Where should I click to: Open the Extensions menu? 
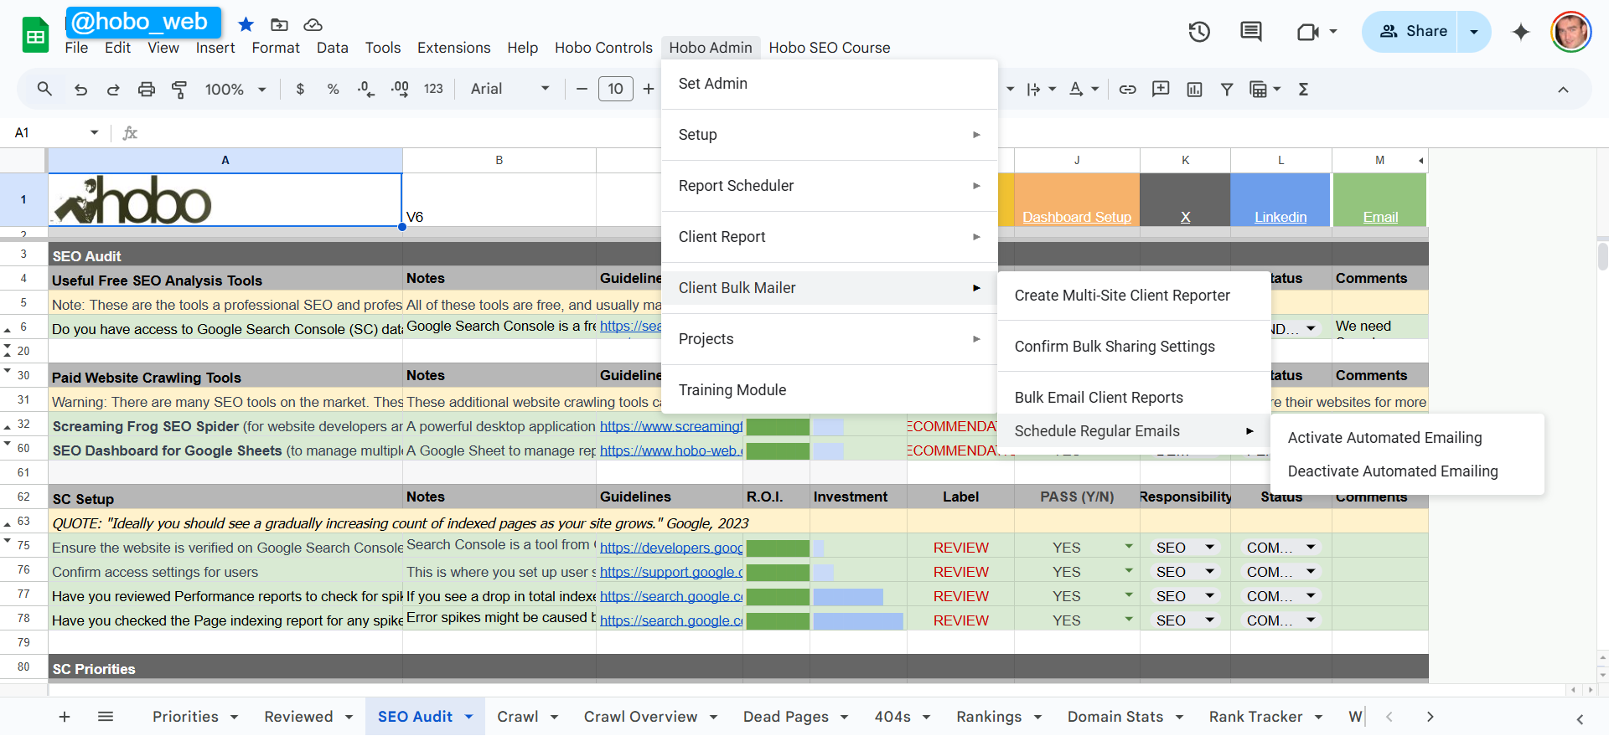(x=454, y=48)
